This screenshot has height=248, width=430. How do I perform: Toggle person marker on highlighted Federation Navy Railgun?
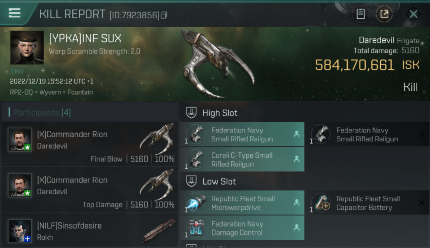(x=297, y=134)
